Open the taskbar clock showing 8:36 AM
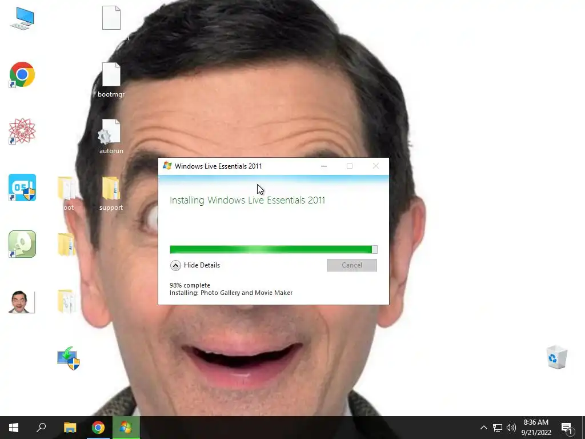 click(536, 428)
